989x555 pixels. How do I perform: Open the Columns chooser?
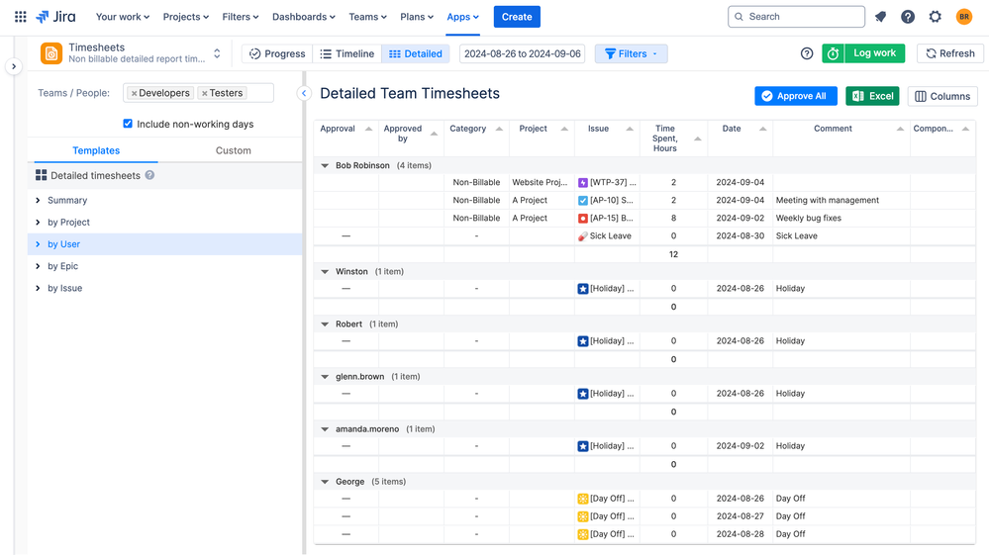(x=942, y=96)
